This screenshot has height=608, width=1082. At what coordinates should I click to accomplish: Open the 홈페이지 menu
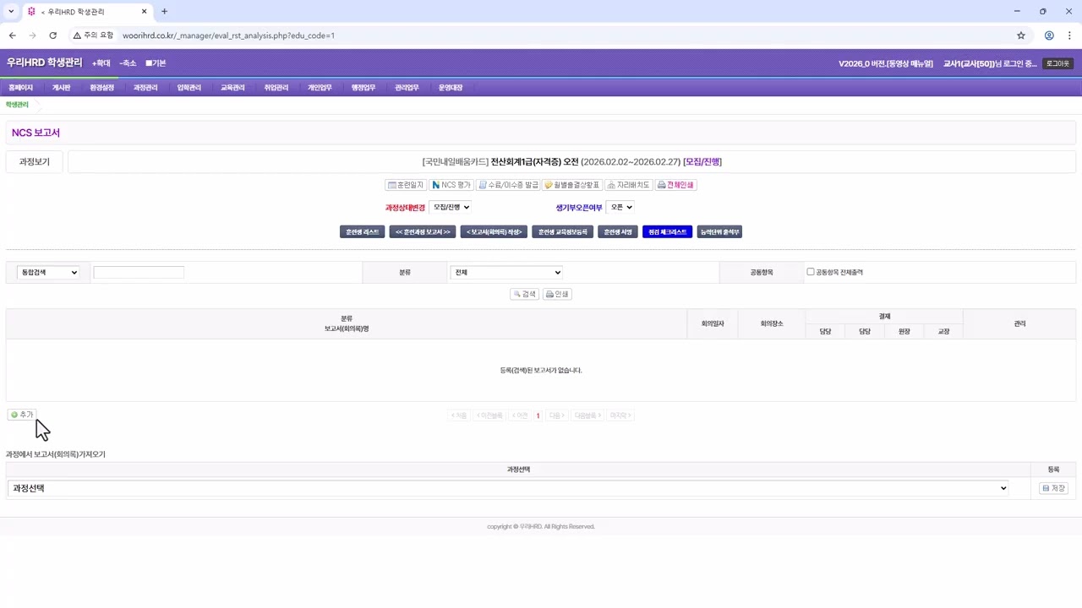point(20,88)
